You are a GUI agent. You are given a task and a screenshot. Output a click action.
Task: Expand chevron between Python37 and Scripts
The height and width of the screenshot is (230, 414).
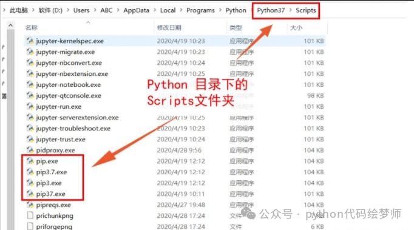tap(290, 10)
